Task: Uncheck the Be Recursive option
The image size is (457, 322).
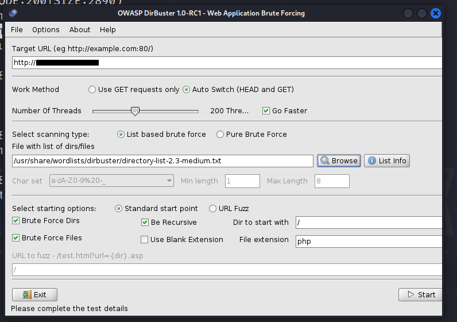Action: pyautogui.click(x=145, y=223)
